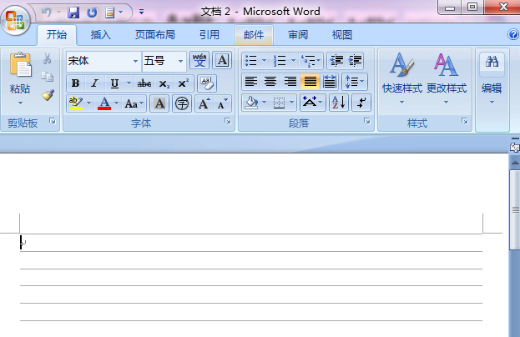Open the 视图 tab
Viewport: 520px width, 337px height.
point(342,34)
